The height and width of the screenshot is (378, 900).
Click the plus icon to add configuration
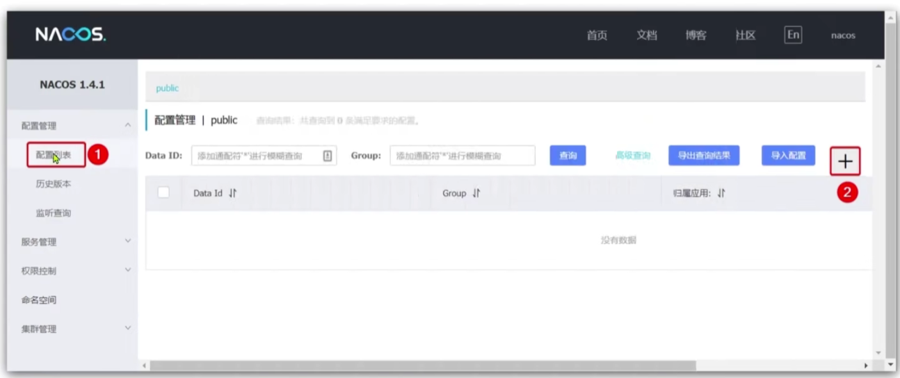[845, 161]
